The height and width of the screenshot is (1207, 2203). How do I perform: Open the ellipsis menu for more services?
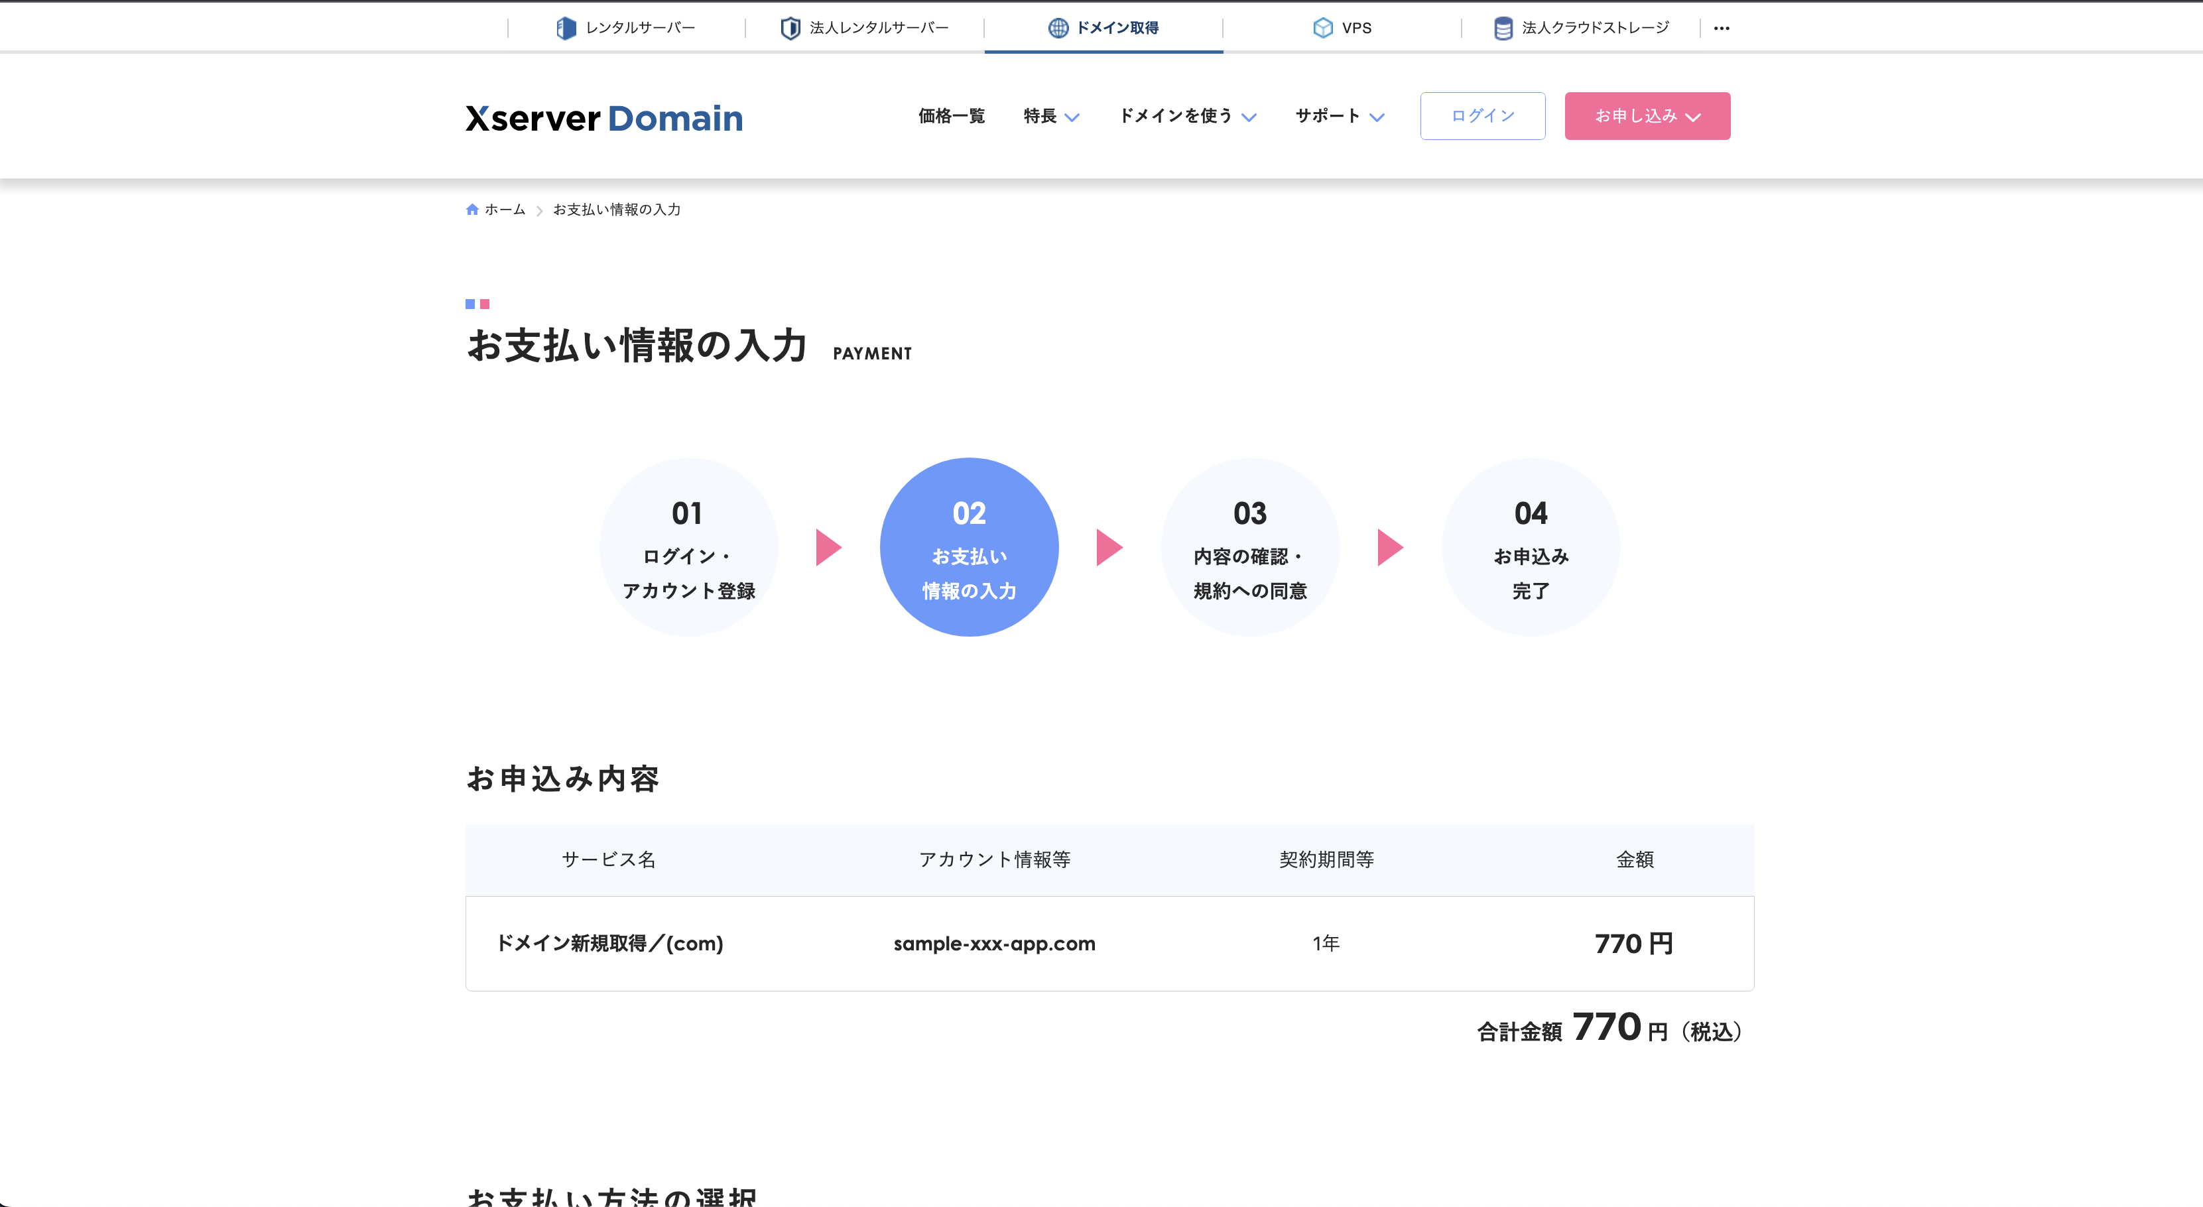click(x=1724, y=27)
